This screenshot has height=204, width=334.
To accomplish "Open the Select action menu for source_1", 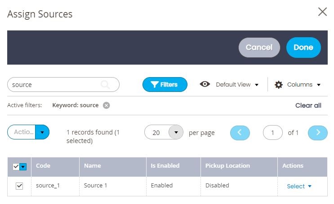I will tap(299, 187).
